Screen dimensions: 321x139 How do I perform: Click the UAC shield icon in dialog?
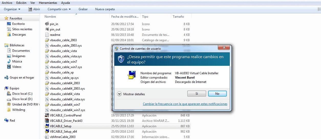click(x=121, y=59)
